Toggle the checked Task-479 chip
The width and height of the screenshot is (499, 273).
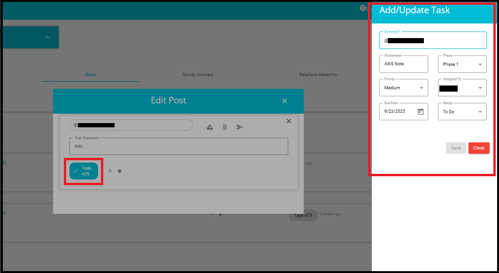[84, 171]
